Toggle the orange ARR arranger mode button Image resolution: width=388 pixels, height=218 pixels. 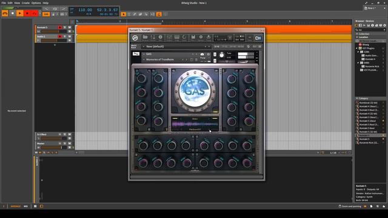(x=46, y=15)
